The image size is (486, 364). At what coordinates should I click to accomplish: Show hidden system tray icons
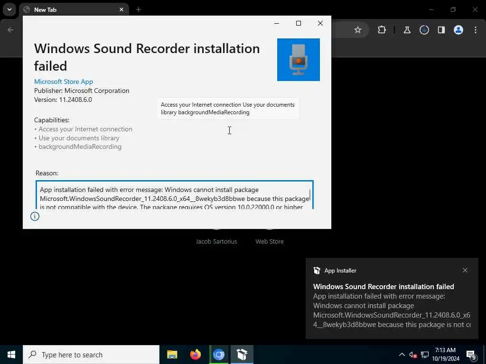click(x=402, y=355)
